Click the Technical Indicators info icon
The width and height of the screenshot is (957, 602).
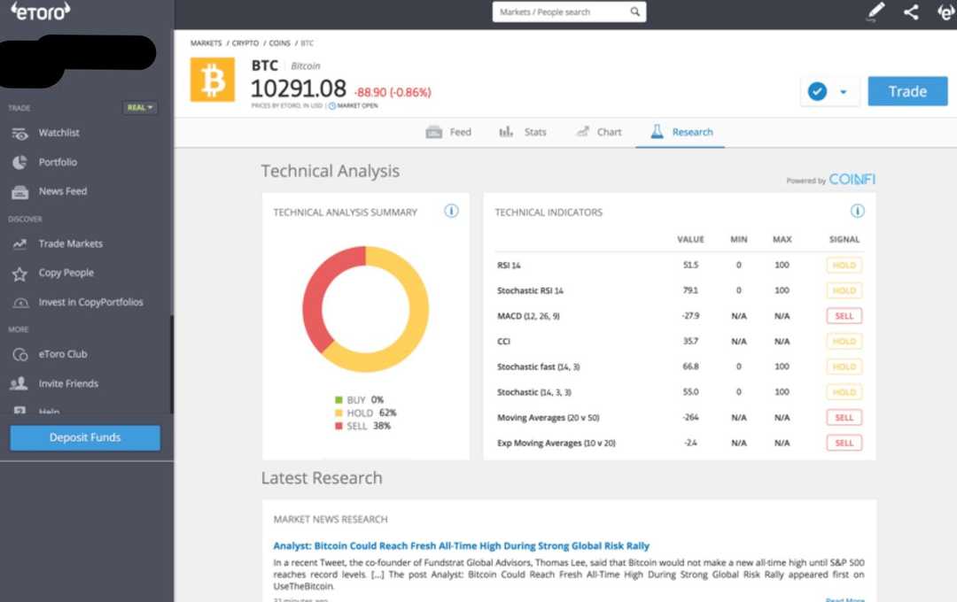point(856,211)
